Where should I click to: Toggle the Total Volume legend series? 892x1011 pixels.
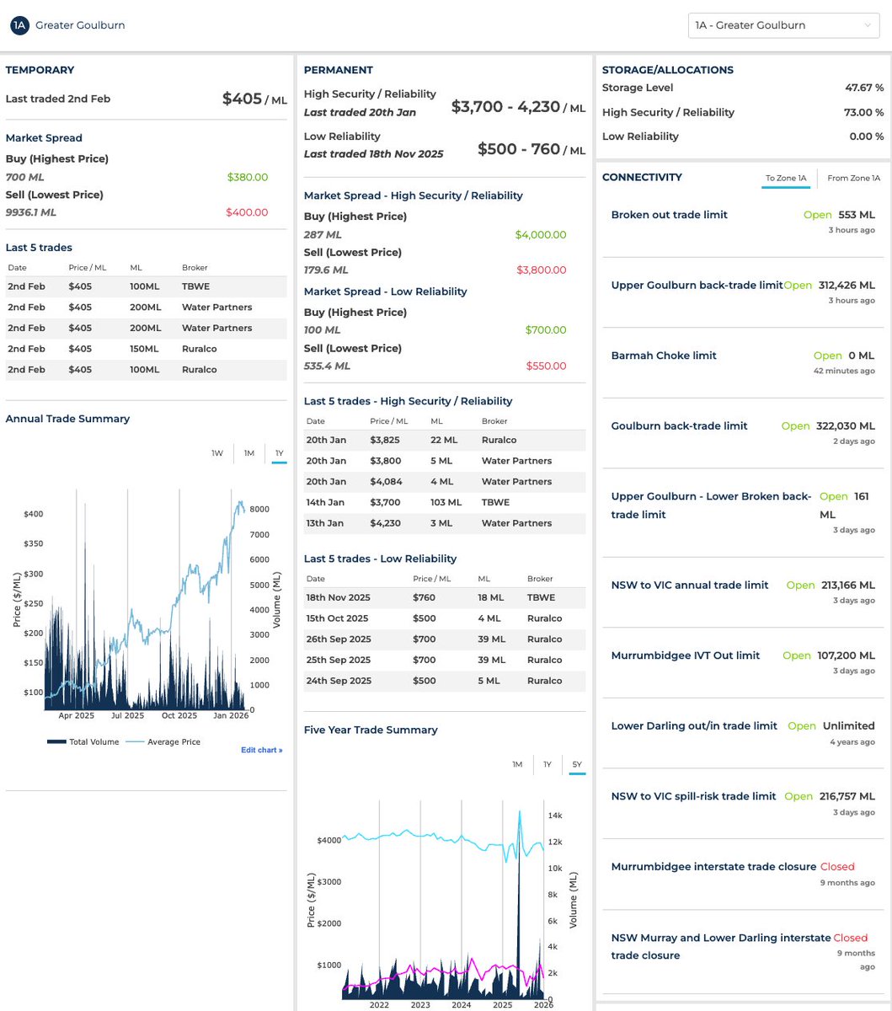coord(83,741)
